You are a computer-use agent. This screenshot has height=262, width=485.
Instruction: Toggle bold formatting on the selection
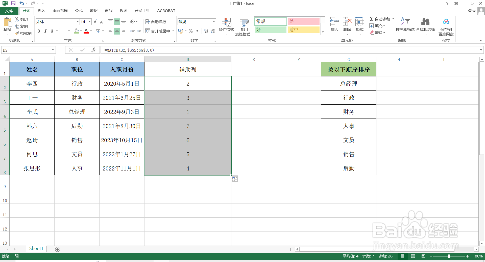[x=38, y=31]
